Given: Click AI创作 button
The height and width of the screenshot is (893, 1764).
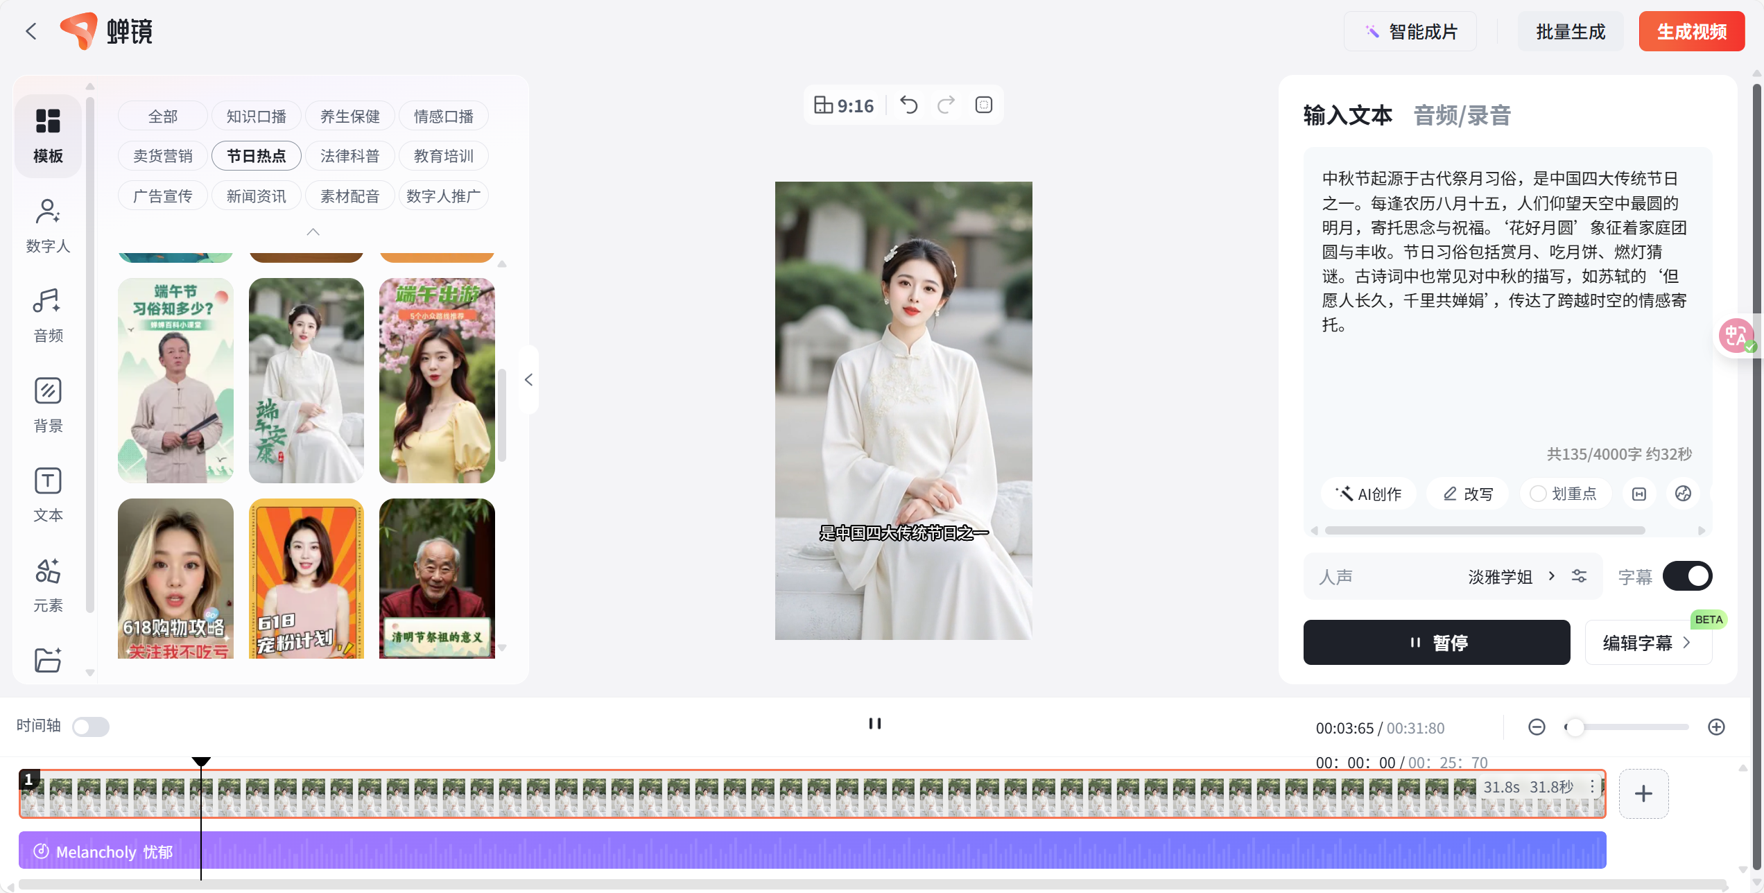Looking at the screenshot, I should pos(1369,494).
